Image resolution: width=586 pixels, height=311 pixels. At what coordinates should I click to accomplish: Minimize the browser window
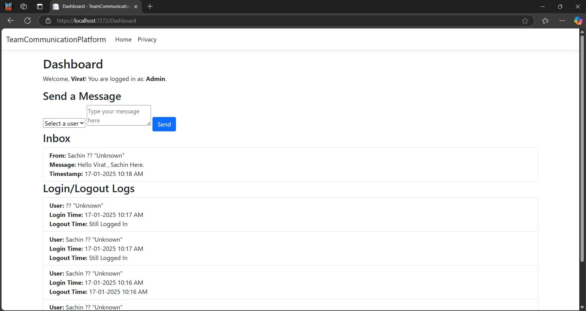543,6
